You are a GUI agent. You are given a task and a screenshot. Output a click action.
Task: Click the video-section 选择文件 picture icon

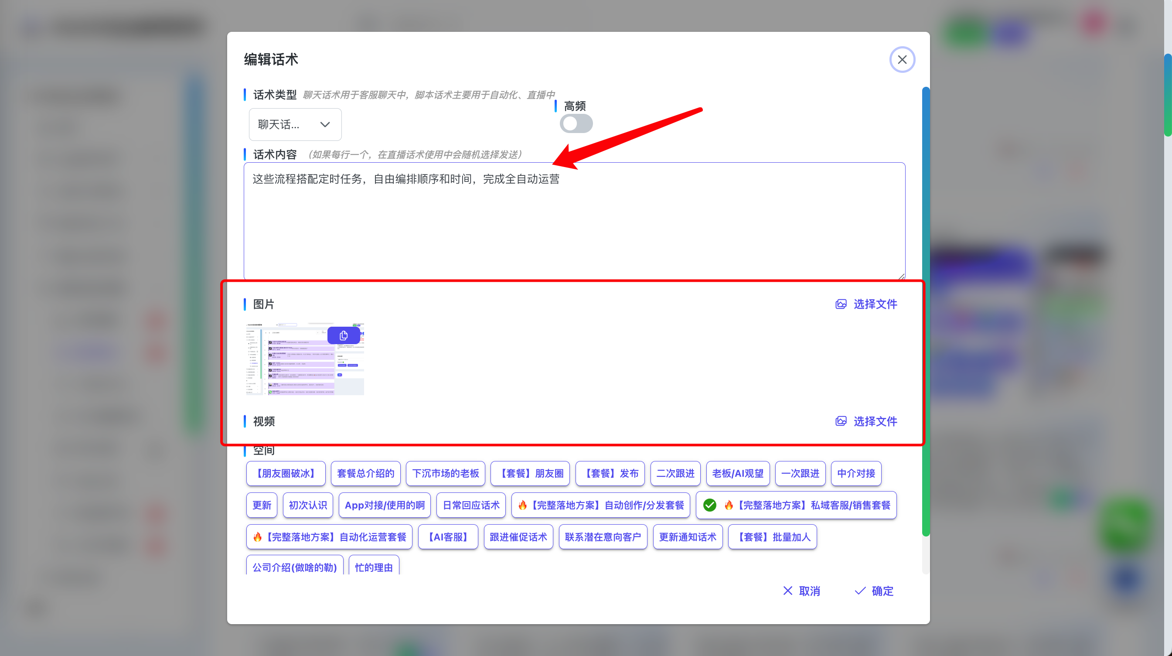coord(841,421)
